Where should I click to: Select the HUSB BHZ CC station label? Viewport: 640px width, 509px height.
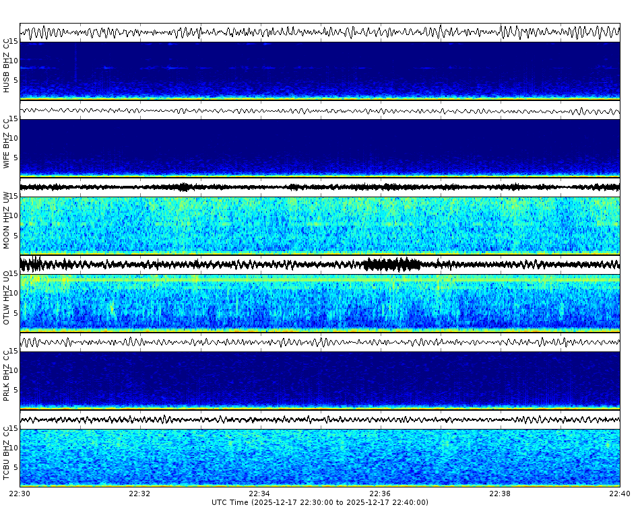7,64
